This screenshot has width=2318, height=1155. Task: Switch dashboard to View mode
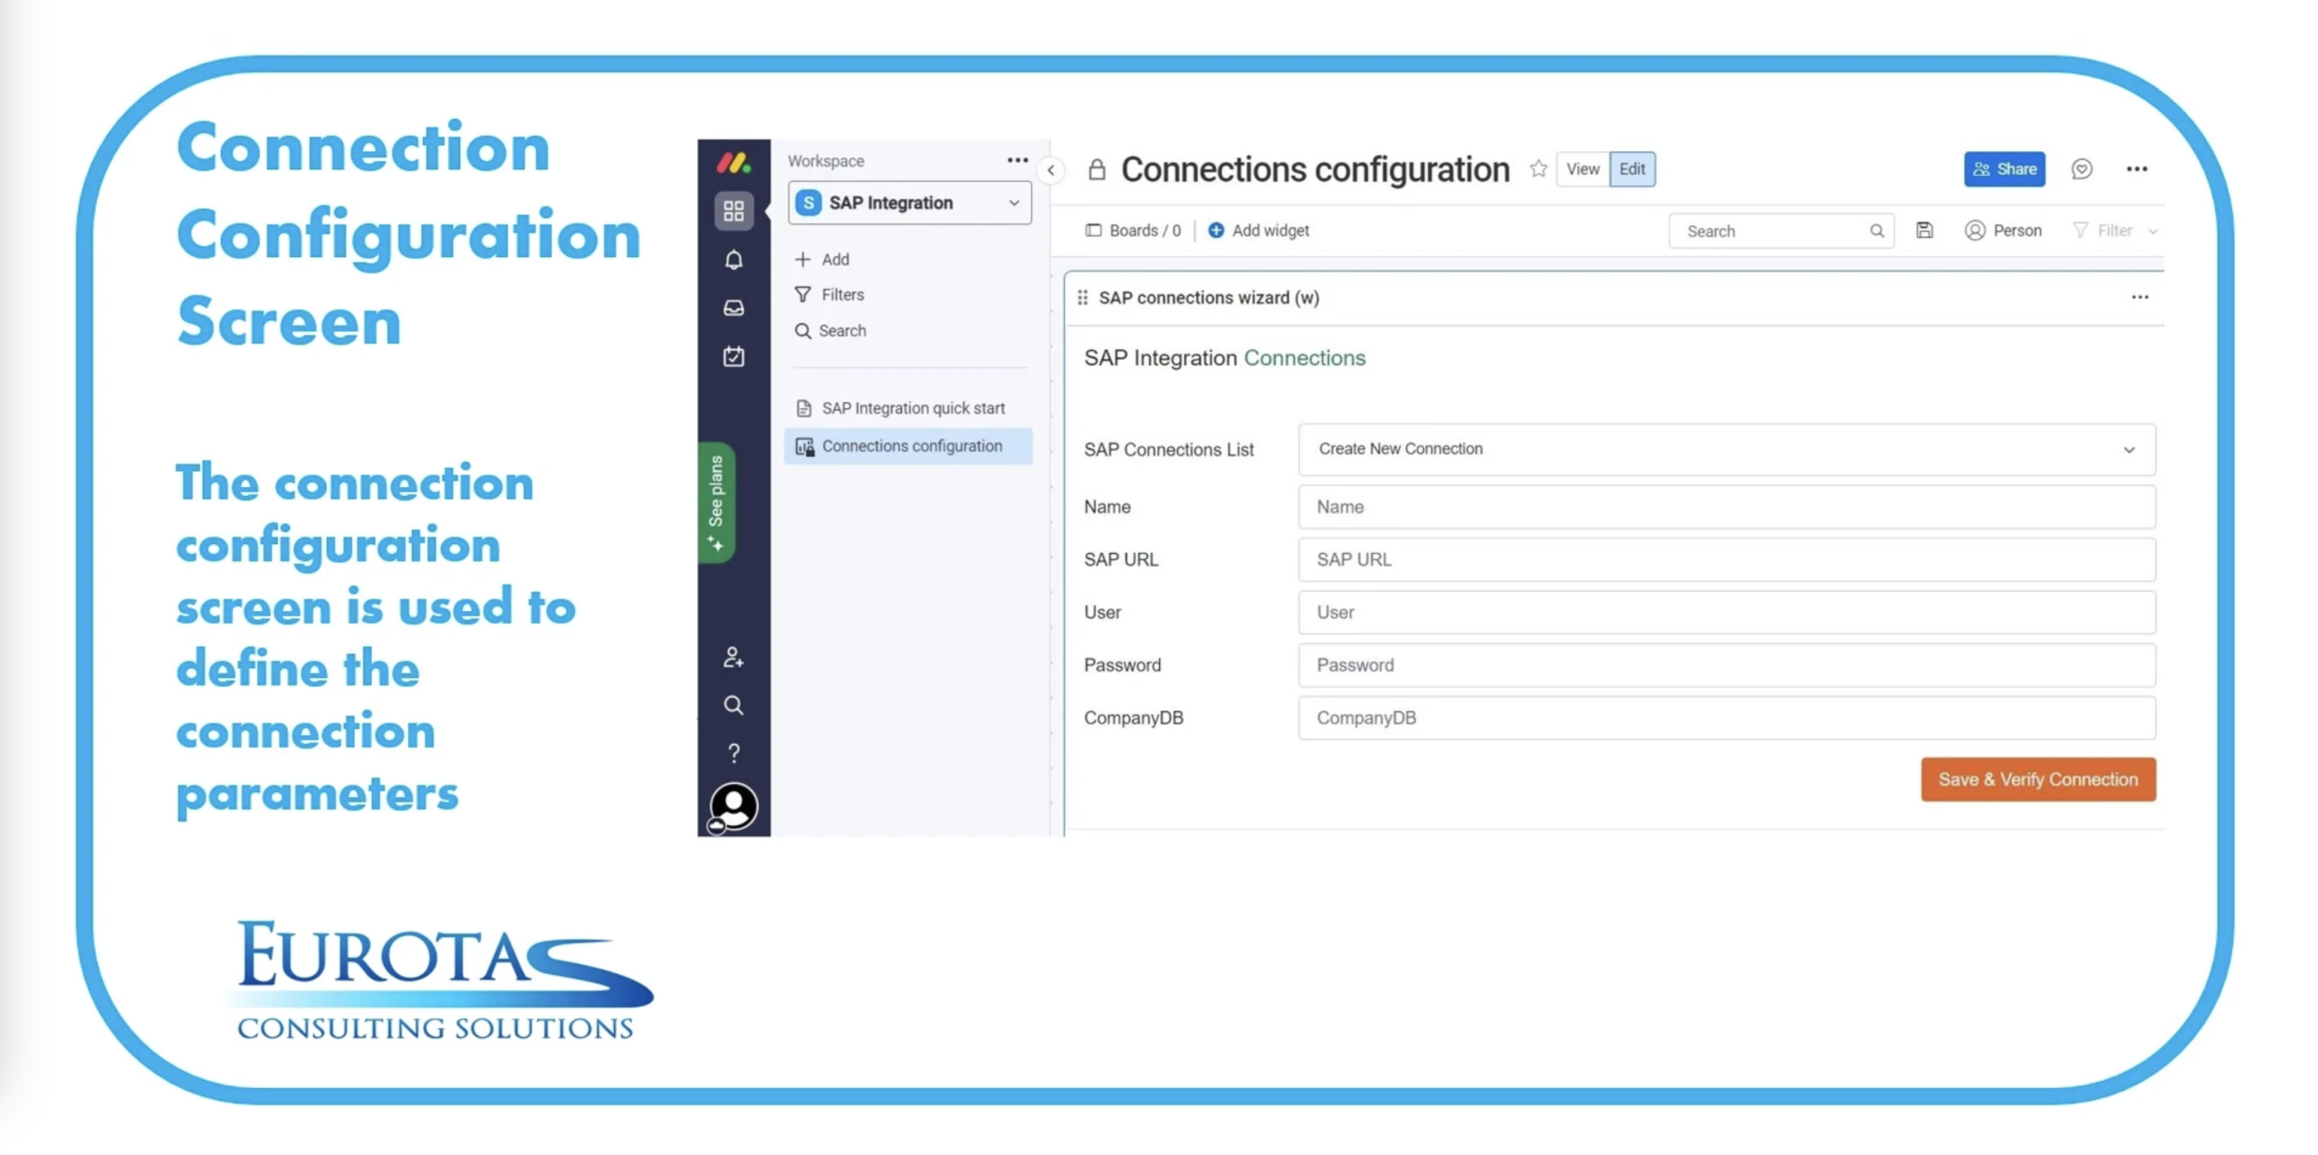coord(1582,169)
